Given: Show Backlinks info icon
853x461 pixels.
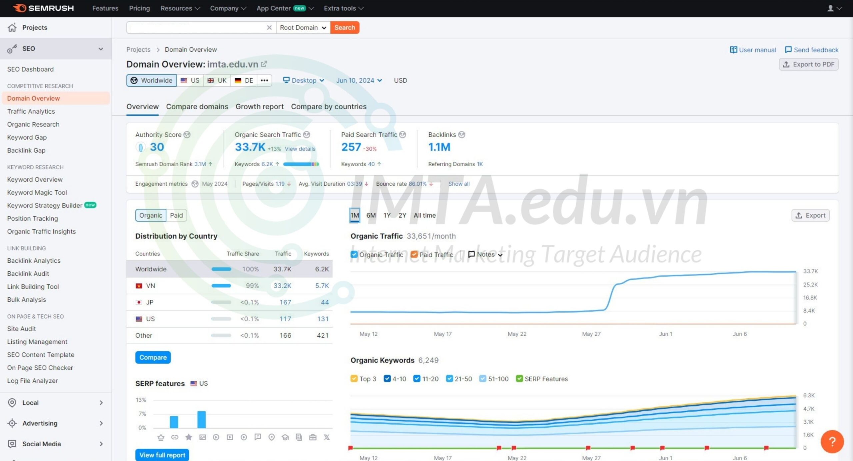Looking at the screenshot, I should pyautogui.click(x=461, y=135).
